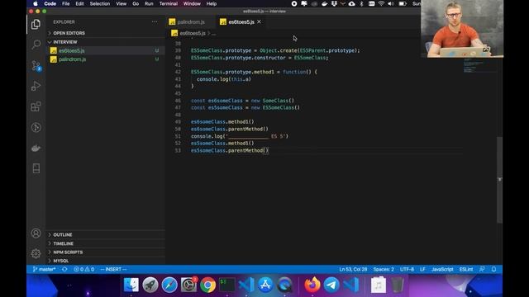Click the volume menu bar icon
The image size is (529, 297).
pos(391,3)
